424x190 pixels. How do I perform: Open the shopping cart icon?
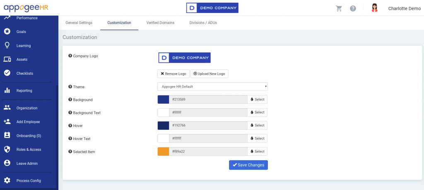point(339,8)
